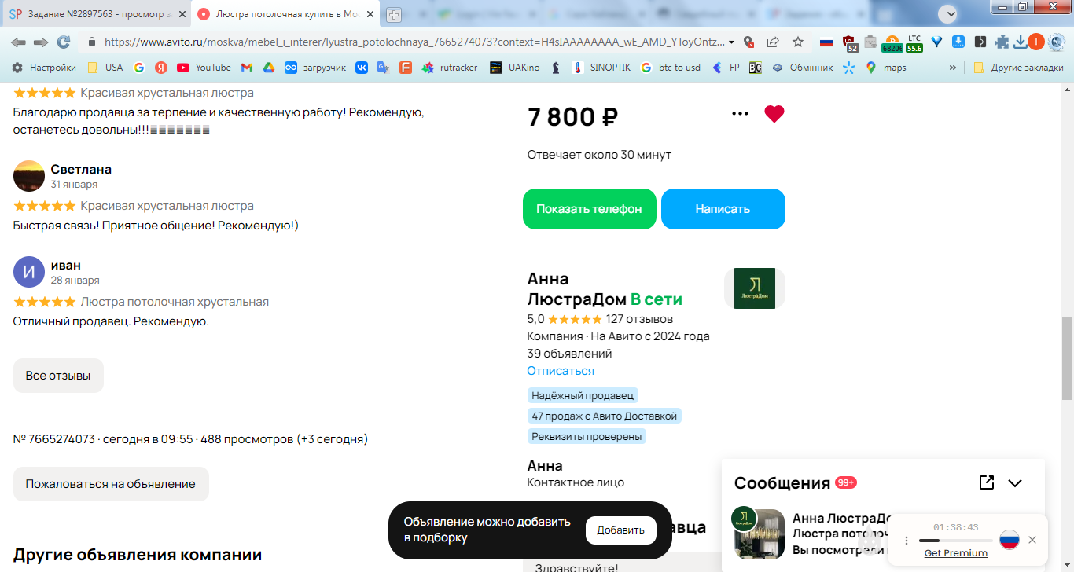Viewport: 1074px width, 572px height.
Task: Click the share page icon
Action: tap(773, 42)
